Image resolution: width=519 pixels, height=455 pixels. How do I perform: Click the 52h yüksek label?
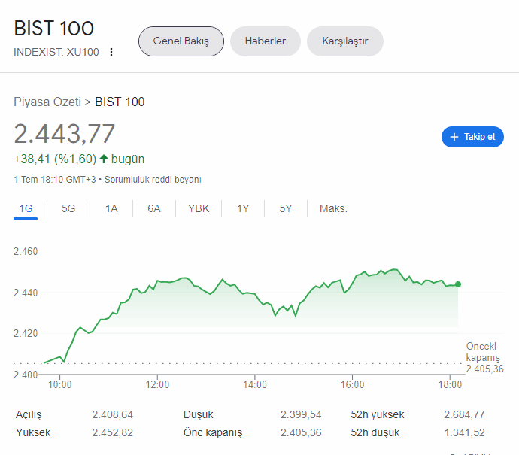click(x=378, y=414)
